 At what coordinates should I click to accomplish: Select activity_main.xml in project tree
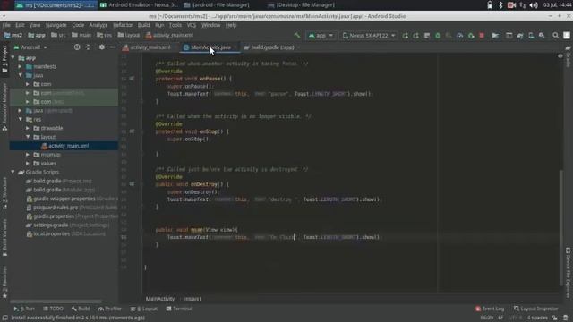(x=68, y=146)
